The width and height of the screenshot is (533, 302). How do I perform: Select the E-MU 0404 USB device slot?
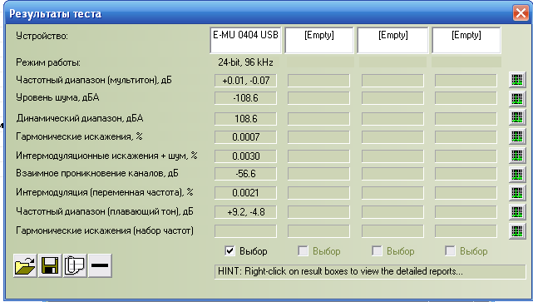[245, 40]
